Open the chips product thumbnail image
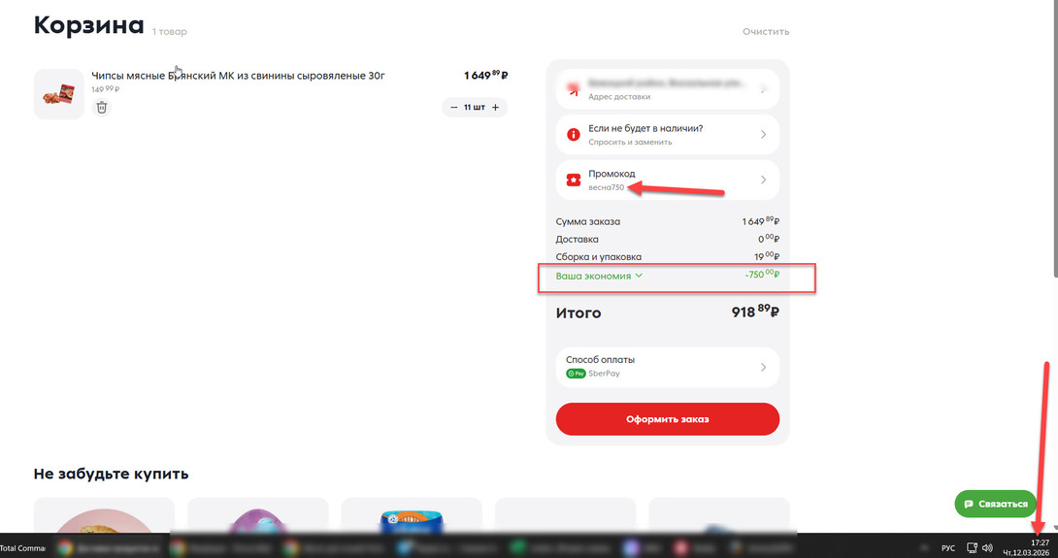 (59, 94)
